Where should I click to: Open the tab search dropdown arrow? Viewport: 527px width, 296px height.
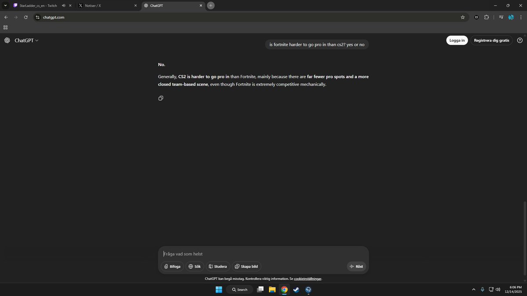pyautogui.click(x=5, y=6)
